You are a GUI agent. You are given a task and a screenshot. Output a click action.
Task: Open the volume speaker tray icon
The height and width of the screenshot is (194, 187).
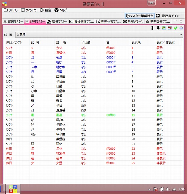(168, 189)
